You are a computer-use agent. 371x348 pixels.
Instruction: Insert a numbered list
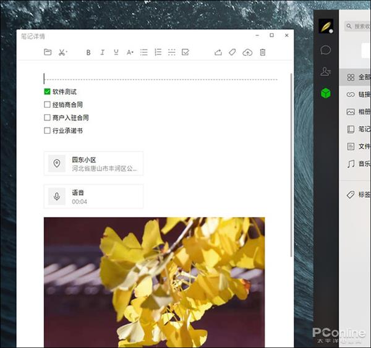point(158,53)
